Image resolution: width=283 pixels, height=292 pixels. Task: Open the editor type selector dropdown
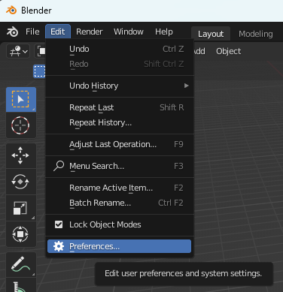(18, 51)
